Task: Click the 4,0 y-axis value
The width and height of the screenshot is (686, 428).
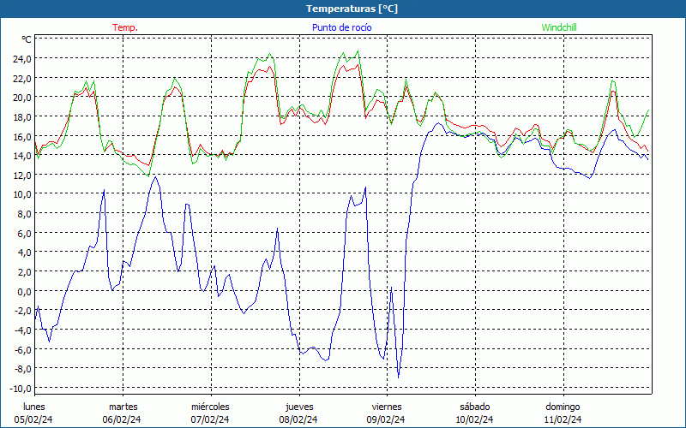Action: [24, 252]
